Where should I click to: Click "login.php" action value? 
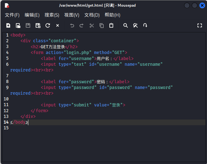point(78,52)
